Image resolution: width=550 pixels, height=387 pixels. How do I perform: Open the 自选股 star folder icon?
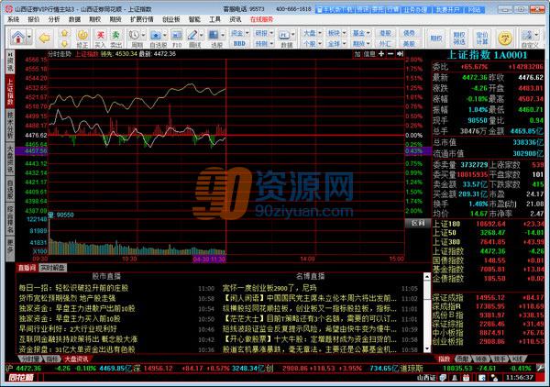(x=156, y=36)
